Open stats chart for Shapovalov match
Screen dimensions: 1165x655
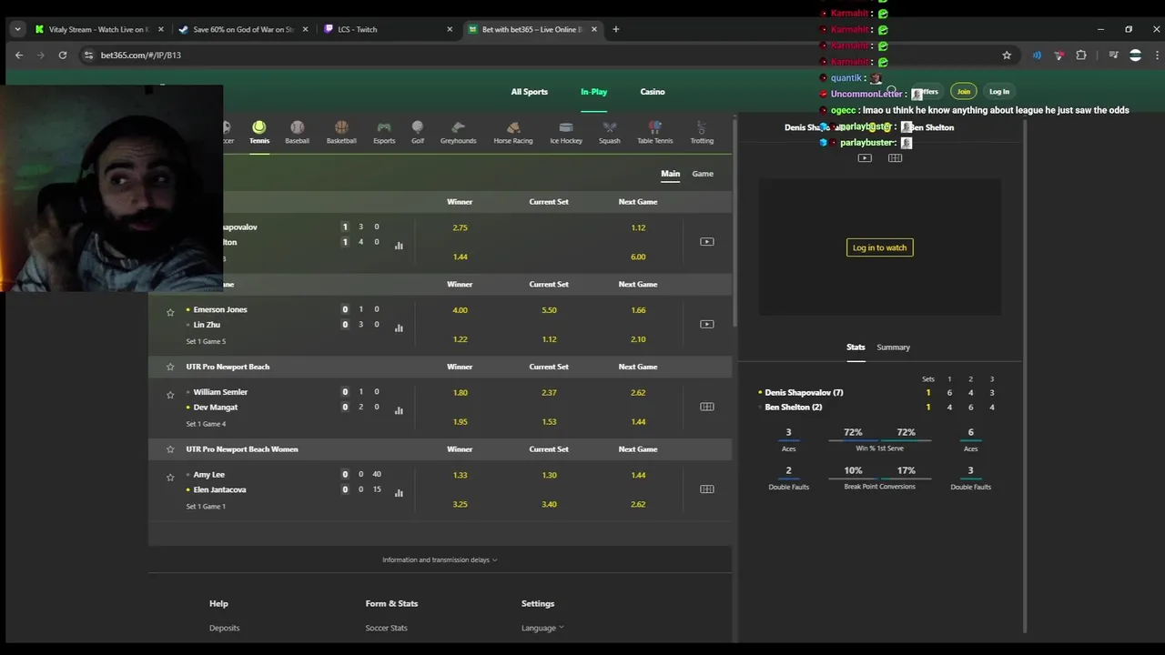click(x=399, y=245)
